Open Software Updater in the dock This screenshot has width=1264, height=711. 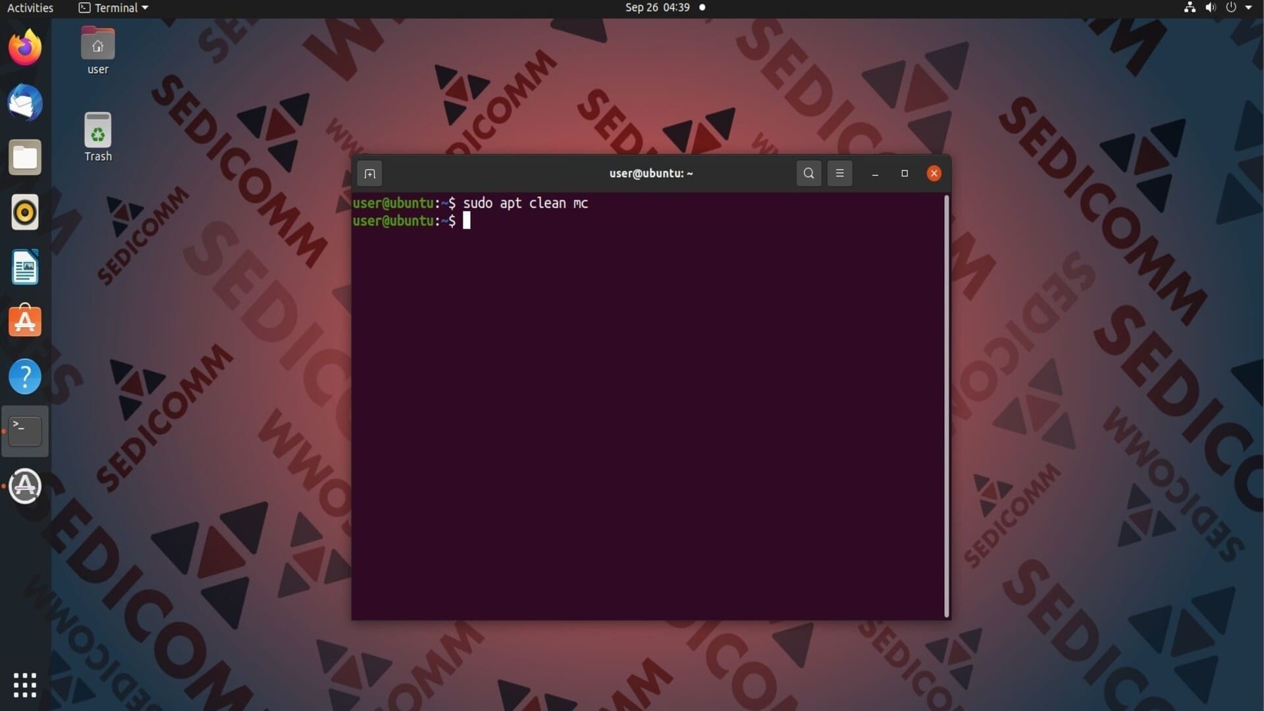[x=25, y=486]
